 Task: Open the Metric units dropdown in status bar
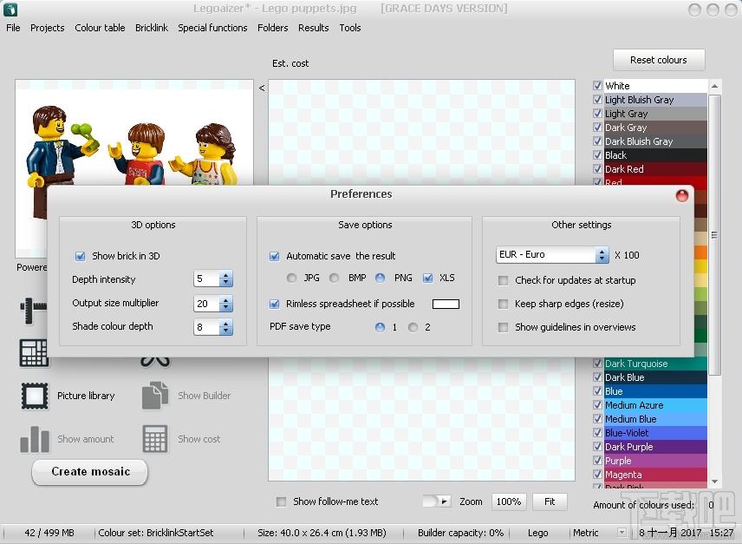[x=622, y=533]
